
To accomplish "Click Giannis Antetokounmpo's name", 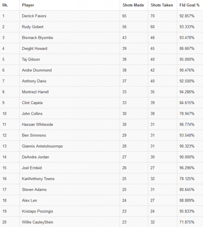I will 42,146.
